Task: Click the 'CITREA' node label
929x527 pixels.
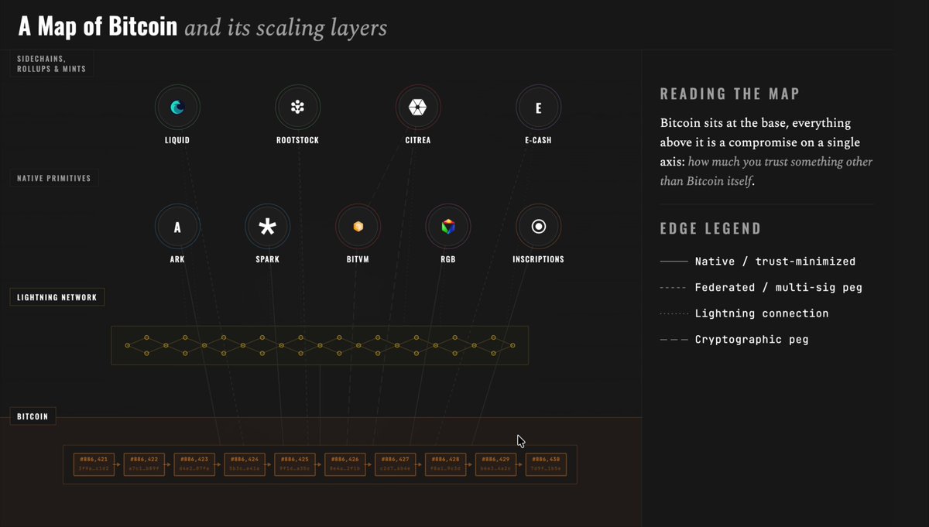Action: (418, 141)
